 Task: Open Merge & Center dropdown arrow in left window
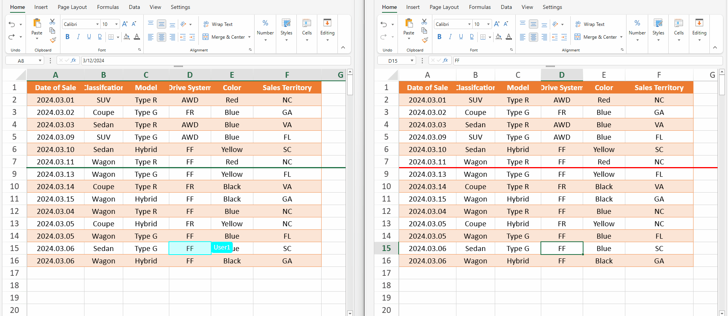coord(249,37)
